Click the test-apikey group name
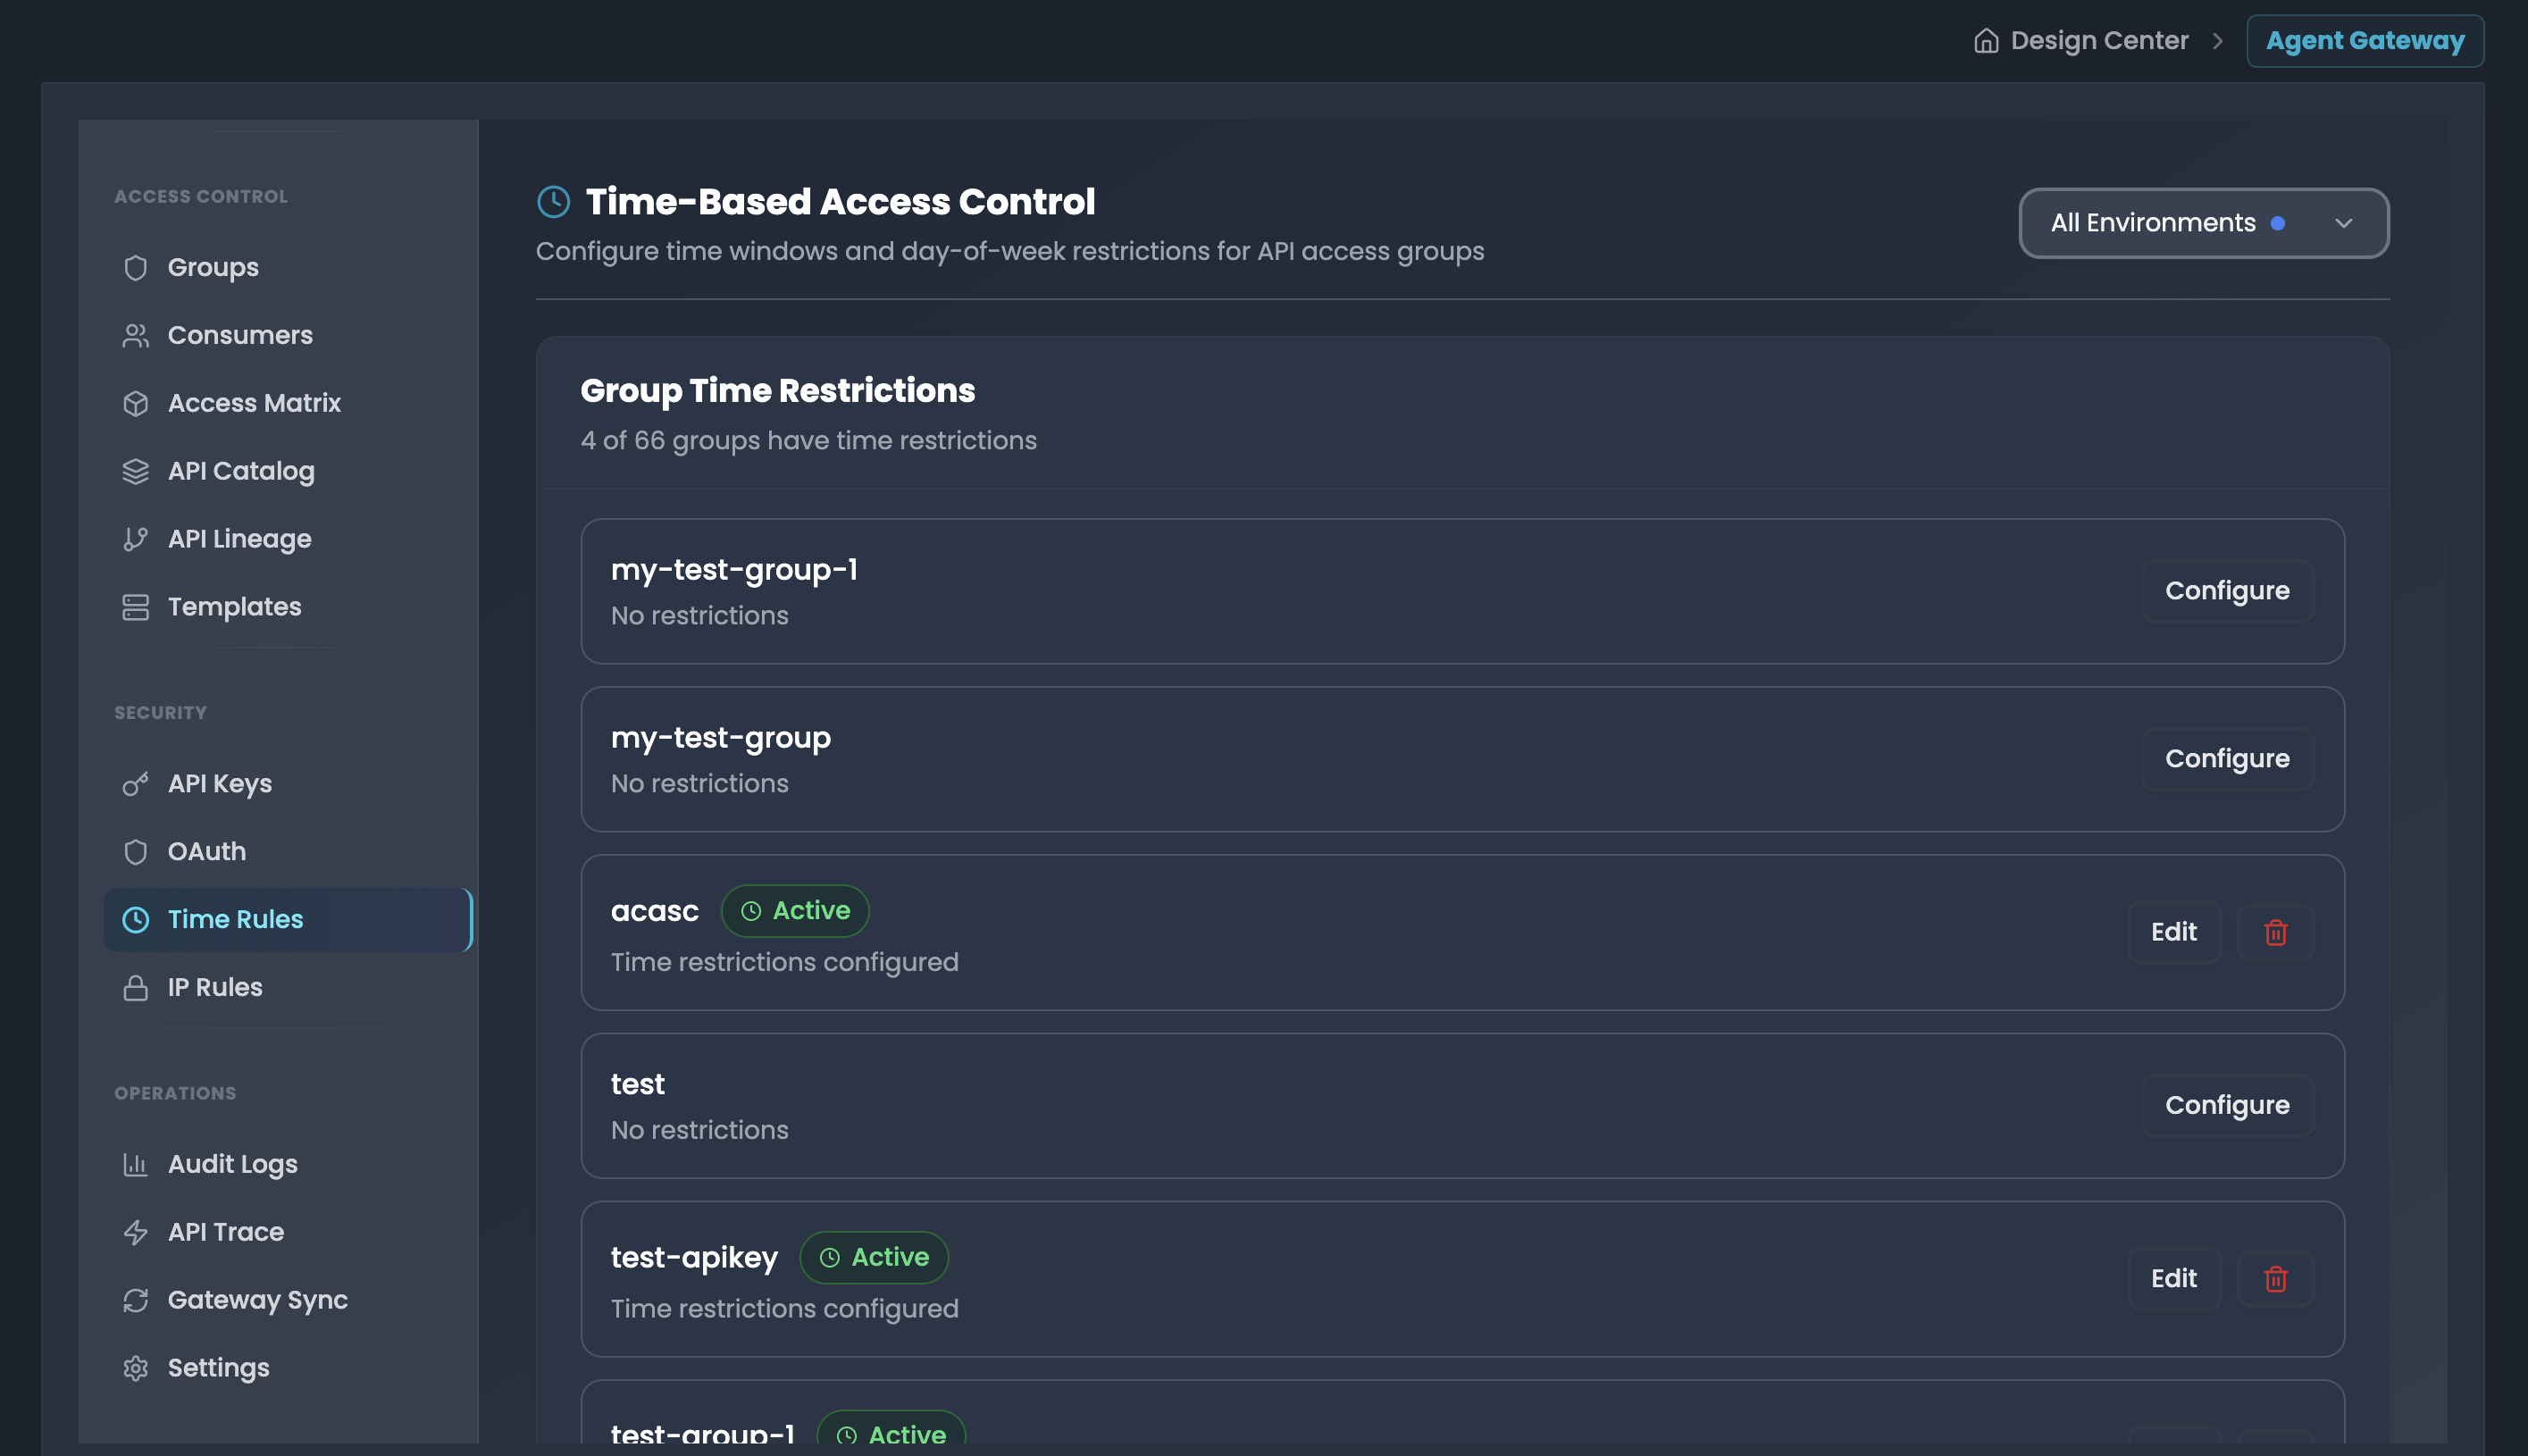This screenshot has height=1456, width=2528. 693,1258
